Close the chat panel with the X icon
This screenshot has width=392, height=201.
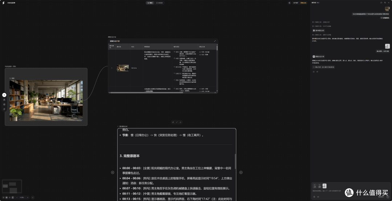click(x=389, y=3)
